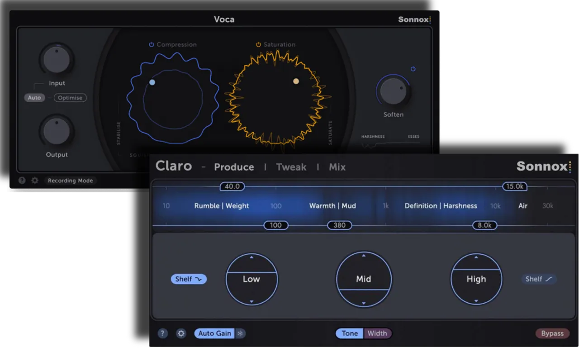The height and width of the screenshot is (348, 579).
Task: Click the Recording Mode label
Action: 71,181
